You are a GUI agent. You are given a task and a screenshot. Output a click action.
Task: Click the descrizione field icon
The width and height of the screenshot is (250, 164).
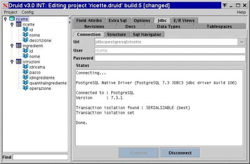[25, 40]
